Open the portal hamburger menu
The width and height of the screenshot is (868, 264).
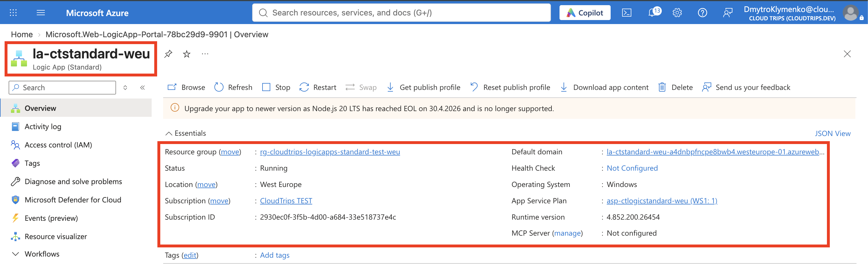pyautogui.click(x=41, y=13)
